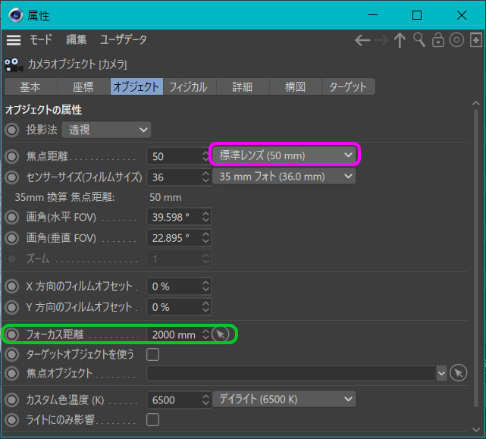Screen dimensions: 486x439
Task: Click the magnifier search icon
Action: point(419,41)
